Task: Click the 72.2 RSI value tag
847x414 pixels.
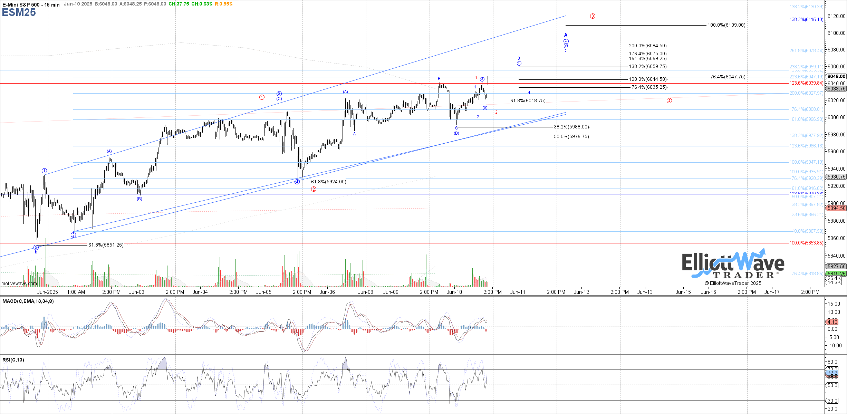Action: 832,373
